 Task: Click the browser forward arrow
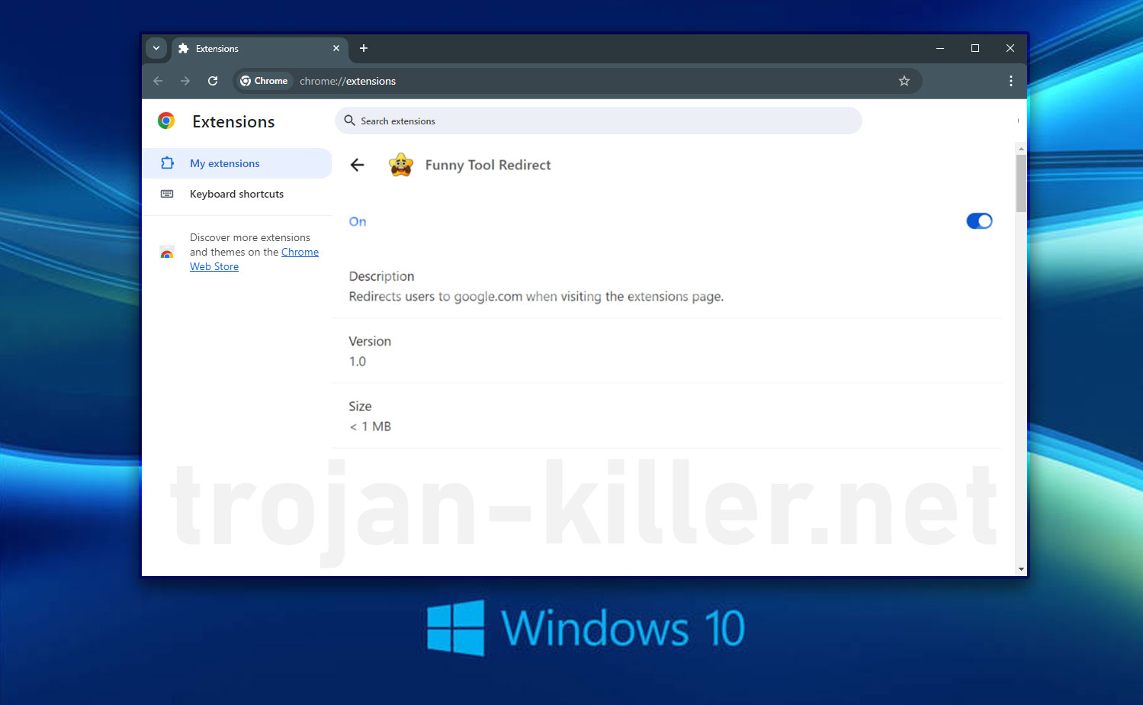click(x=185, y=81)
